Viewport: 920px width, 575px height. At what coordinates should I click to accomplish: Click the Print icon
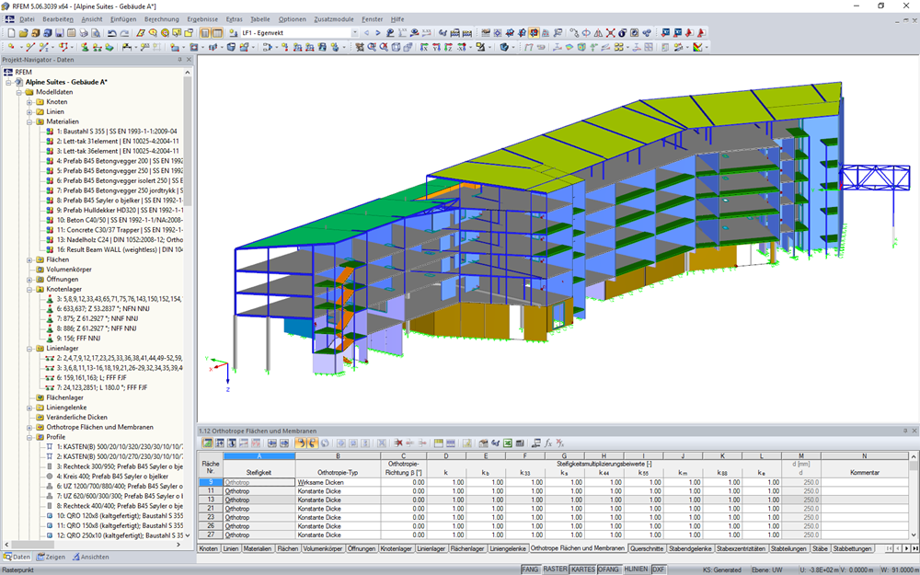click(83, 33)
